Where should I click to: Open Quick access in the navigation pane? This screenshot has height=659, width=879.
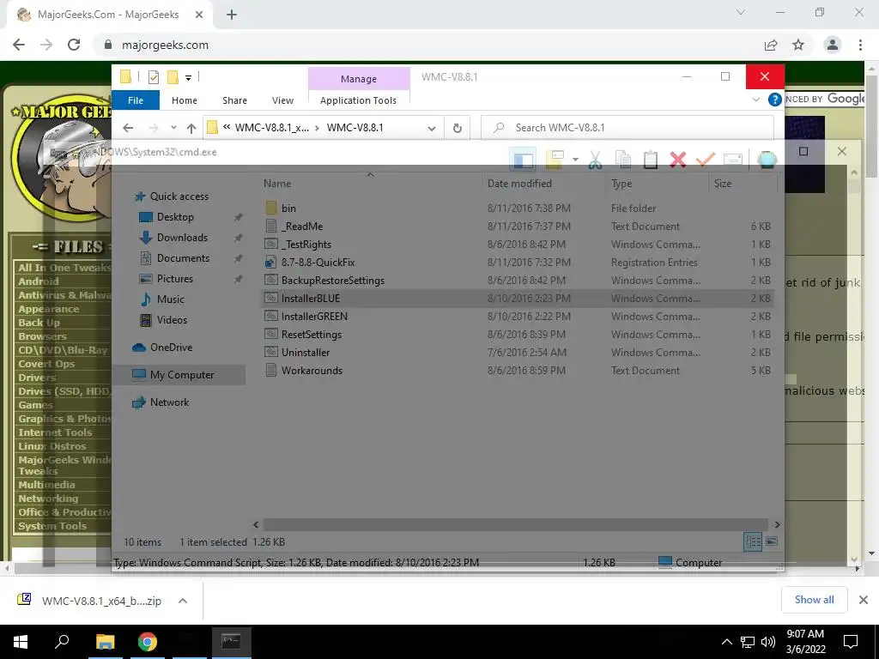179,196
